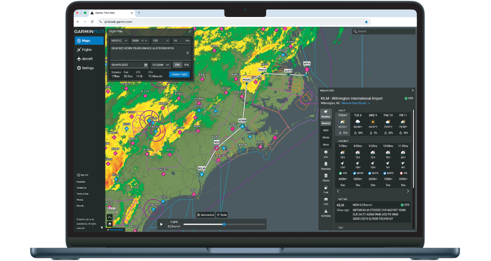The height and width of the screenshot is (261, 491).
Task: Open Settings in the sidebar
Action: 85,68
